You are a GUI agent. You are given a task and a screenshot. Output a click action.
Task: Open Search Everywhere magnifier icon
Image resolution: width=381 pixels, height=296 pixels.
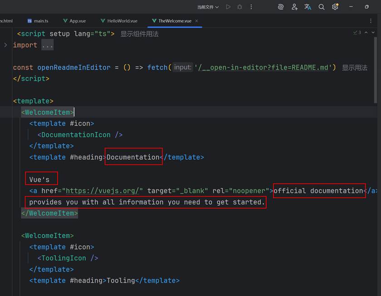click(322, 7)
